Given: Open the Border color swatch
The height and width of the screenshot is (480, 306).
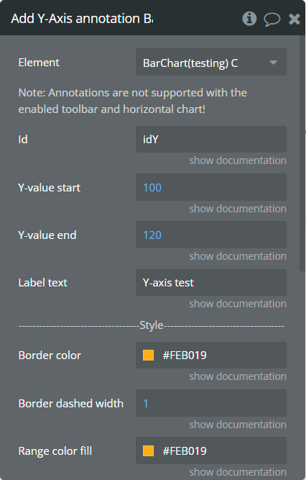Looking at the screenshot, I should pyautogui.click(x=148, y=356).
